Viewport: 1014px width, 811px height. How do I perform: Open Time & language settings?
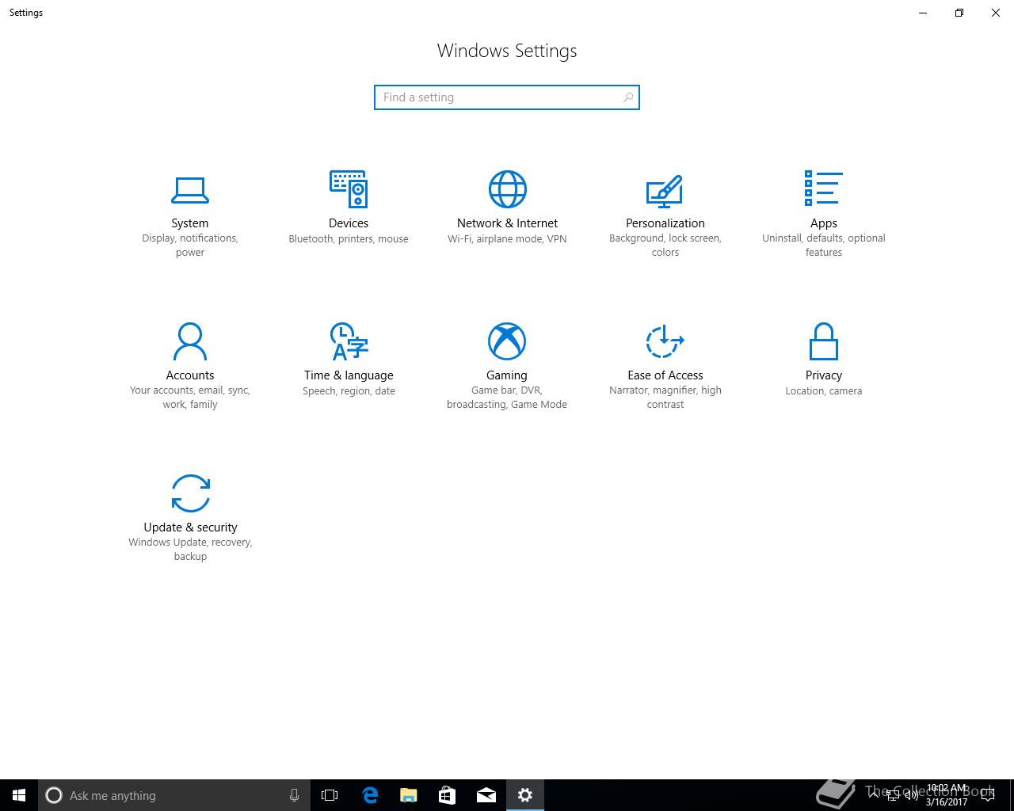pos(349,360)
